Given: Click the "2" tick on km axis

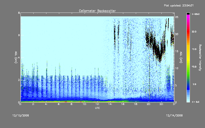Looking at the screenshot, I should 19,80.
